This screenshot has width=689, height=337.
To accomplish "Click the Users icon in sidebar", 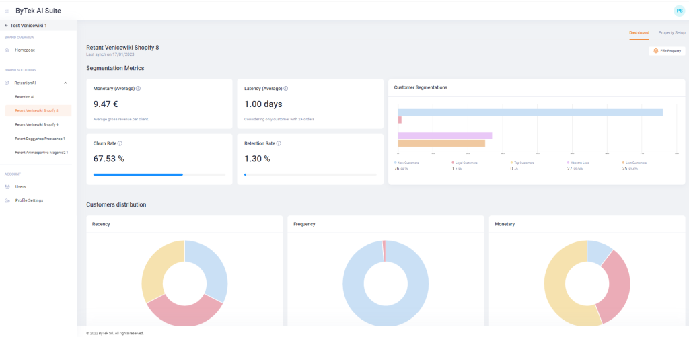I will [7, 186].
